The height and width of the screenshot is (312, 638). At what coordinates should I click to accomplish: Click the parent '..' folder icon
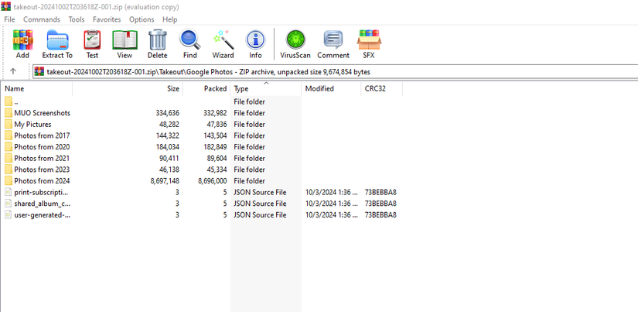click(9, 101)
